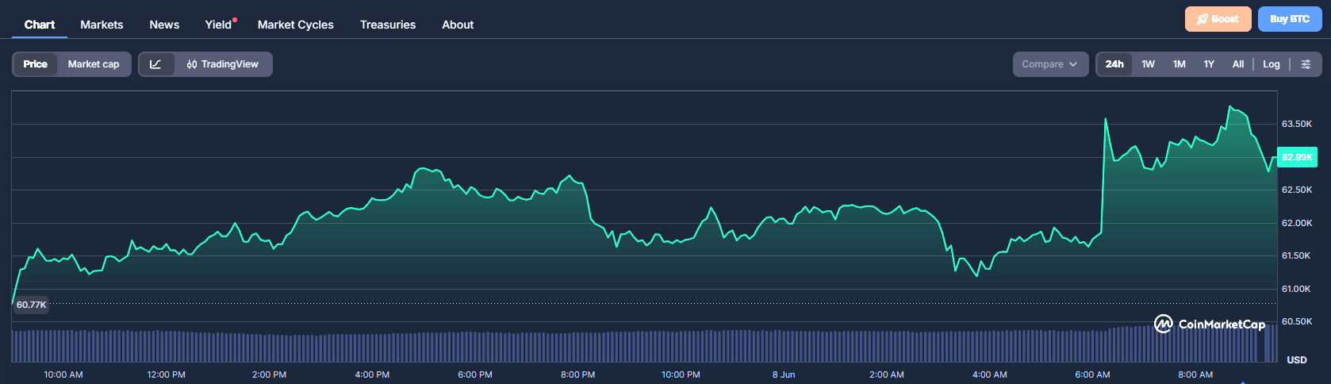
Task: Open the Treasuries tab
Action: pyautogui.click(x=388, y=25)
